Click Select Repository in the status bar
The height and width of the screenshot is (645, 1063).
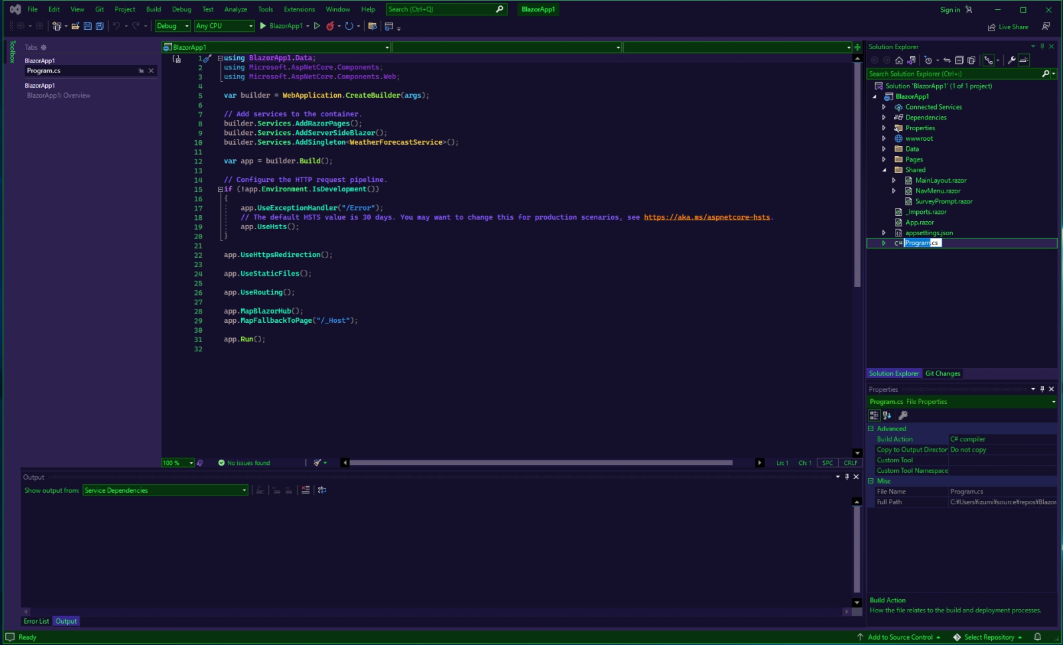[x=988, y=637]
